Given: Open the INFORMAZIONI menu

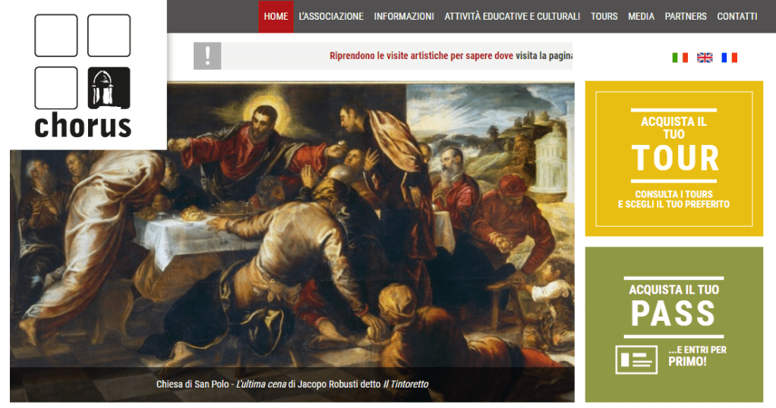Looking at the screenshot, I should pyautogui.click(x=404, y=17).
